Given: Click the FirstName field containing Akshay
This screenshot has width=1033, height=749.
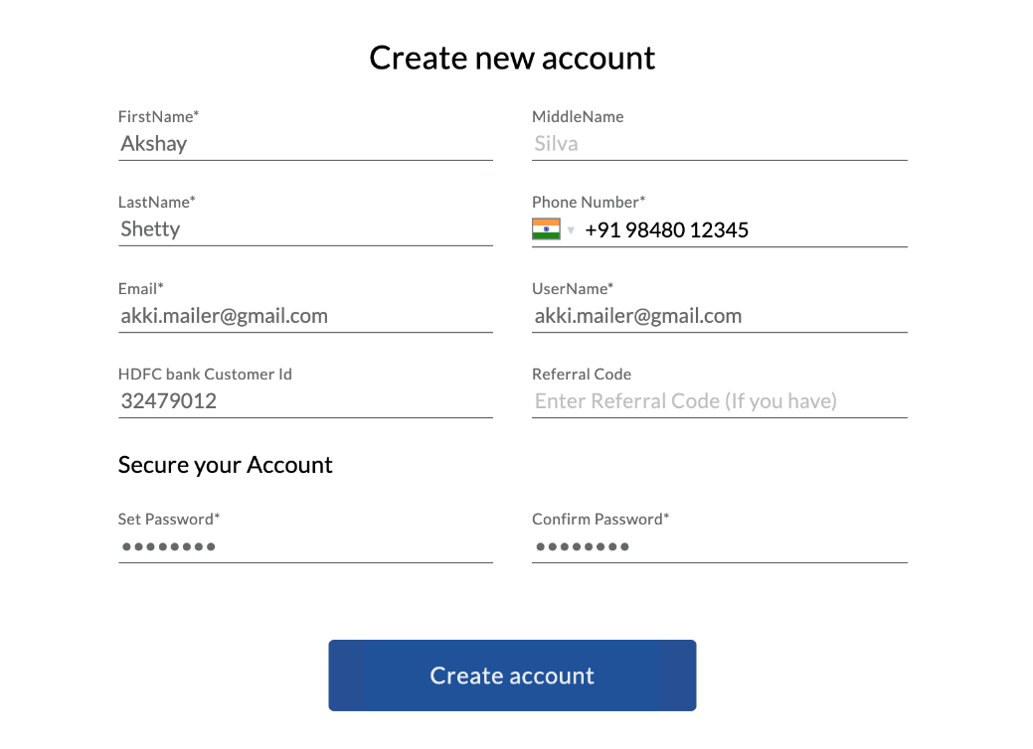Looking at the screenshot, I should [305, 144].
